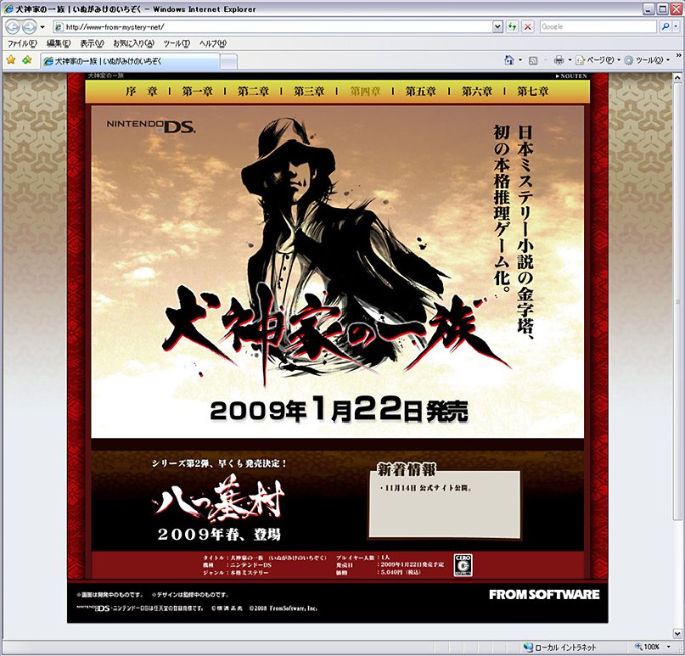
Task: Open the 編集(E) menu
Action: [58, 43]
